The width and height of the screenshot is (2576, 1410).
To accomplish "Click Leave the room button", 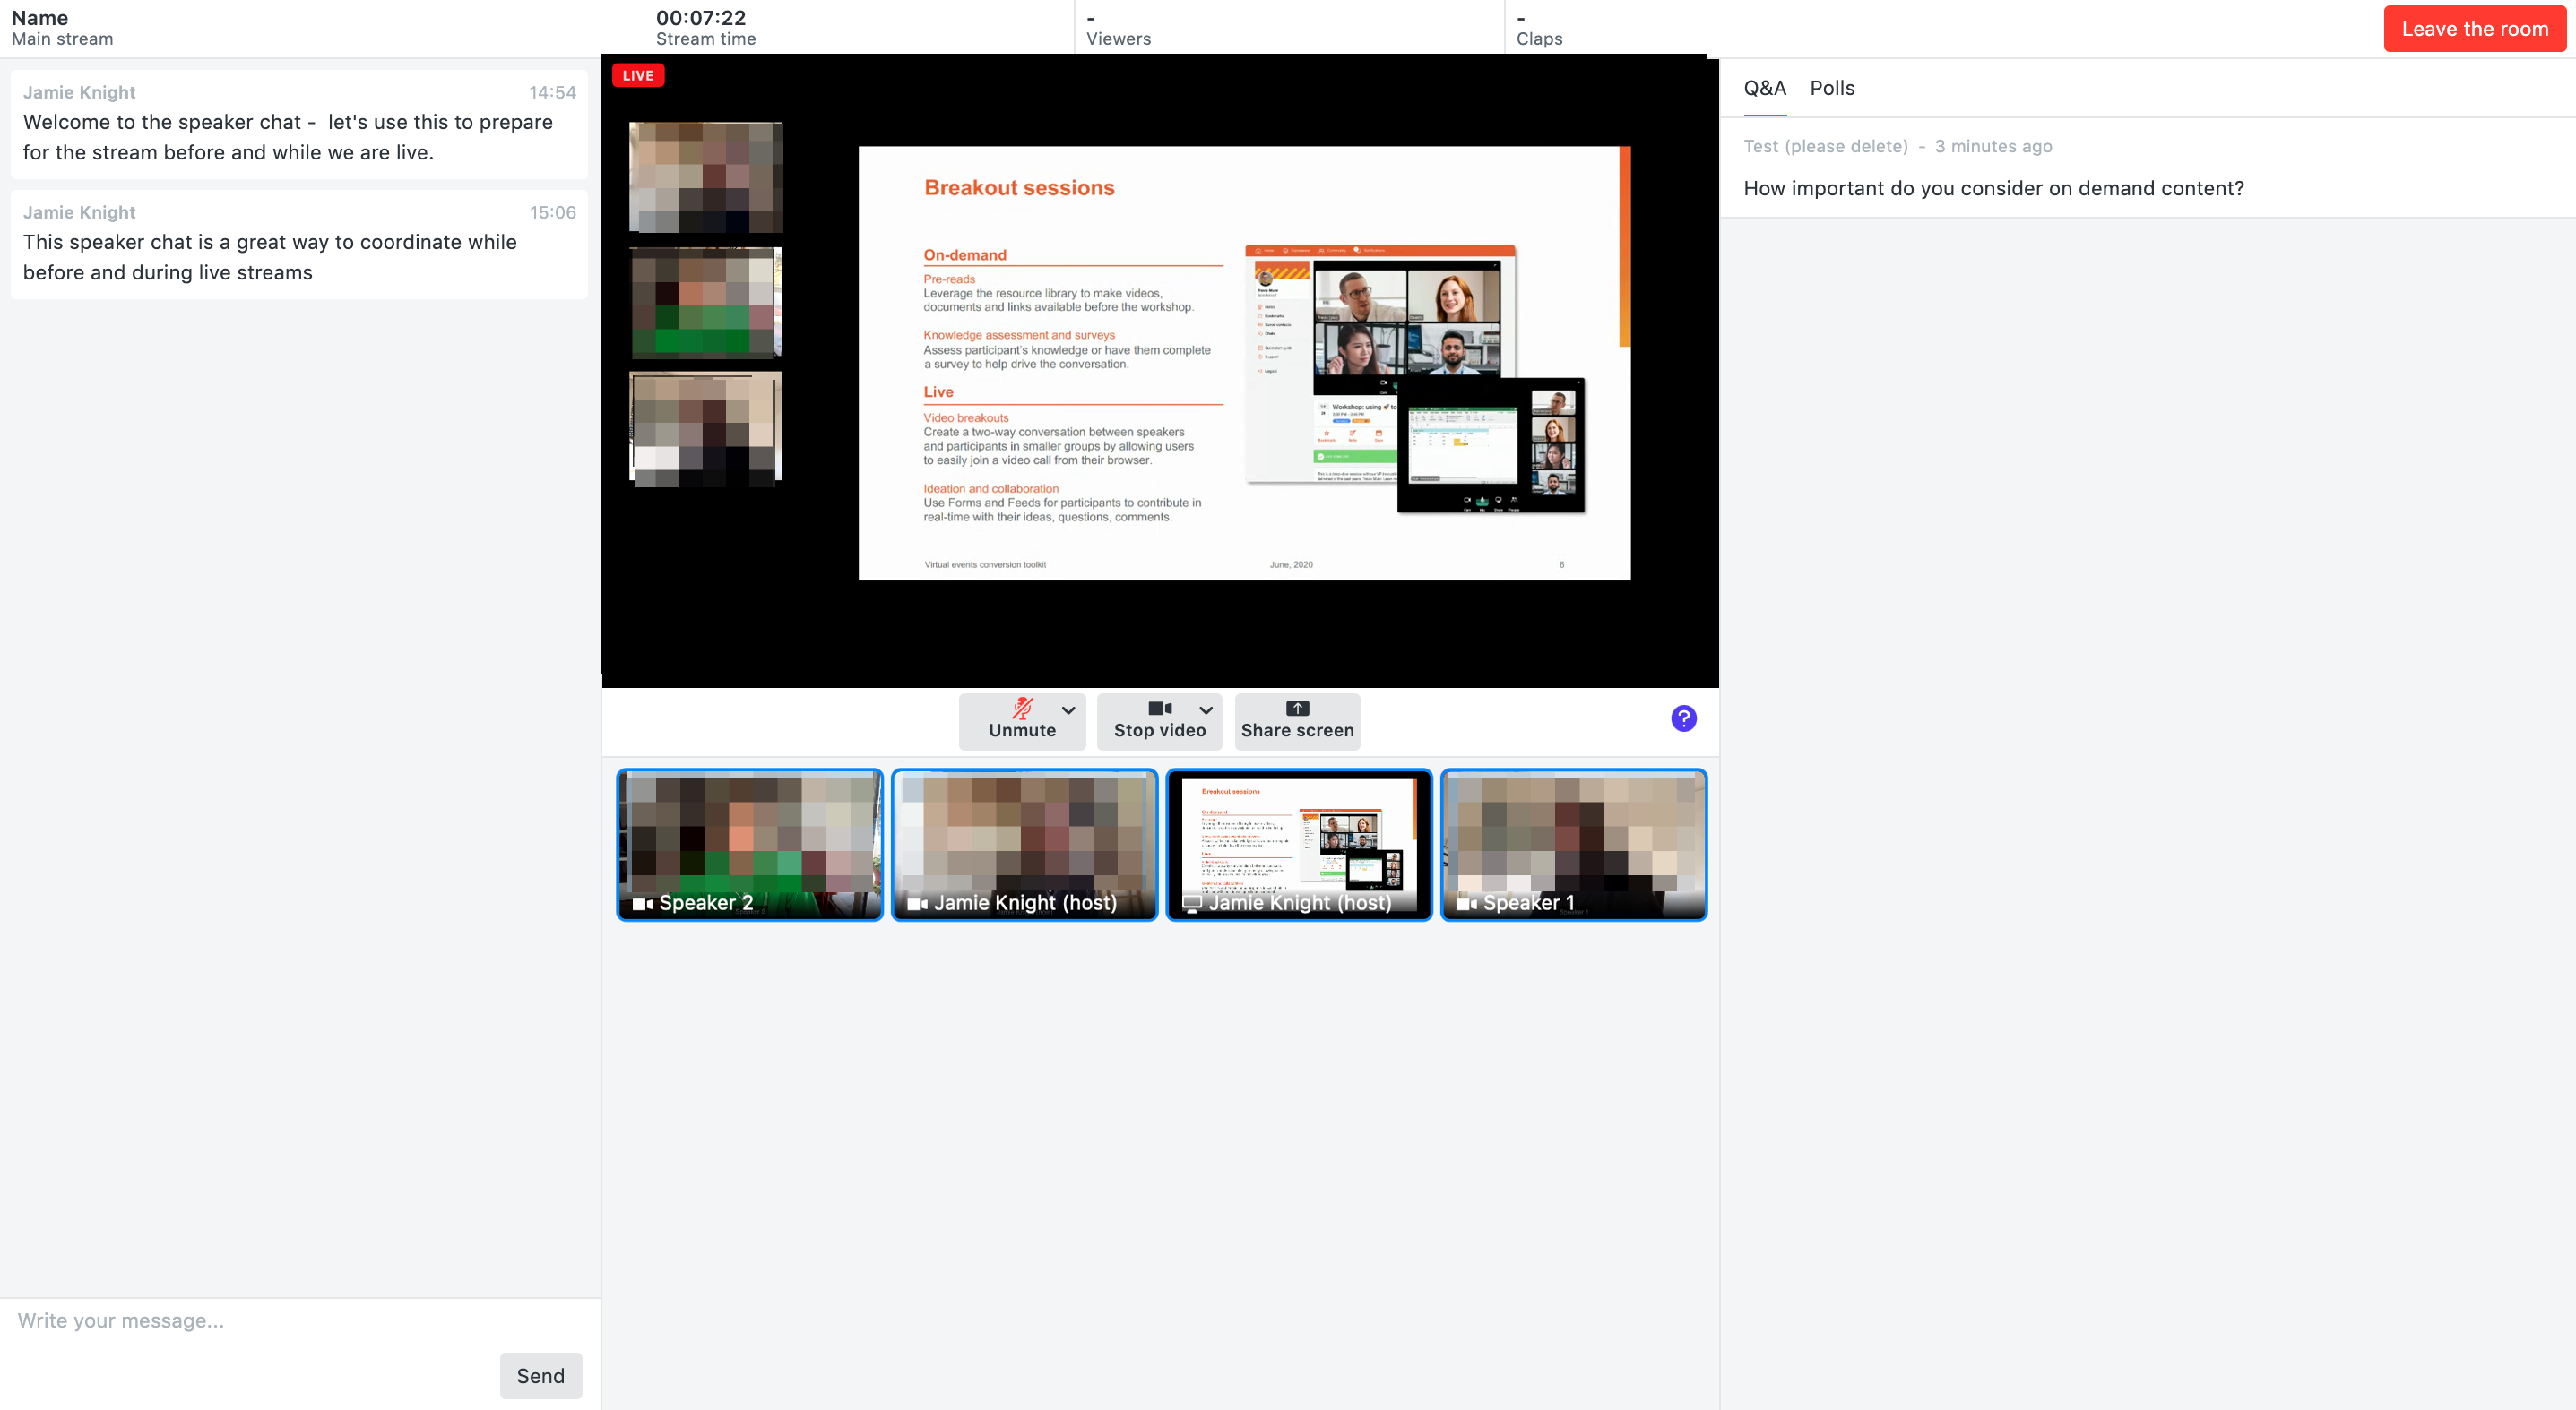I will (2474, 29).
